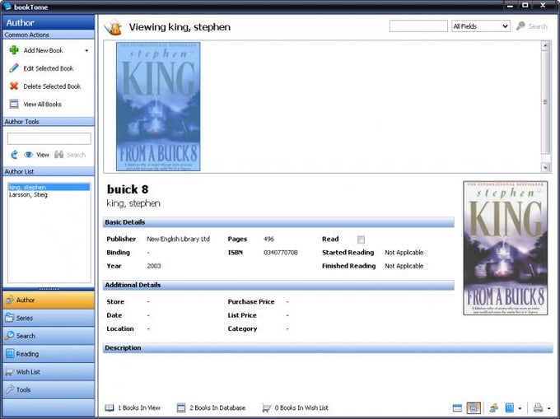Click the 2 Books In Database status icon

(181, 407)
